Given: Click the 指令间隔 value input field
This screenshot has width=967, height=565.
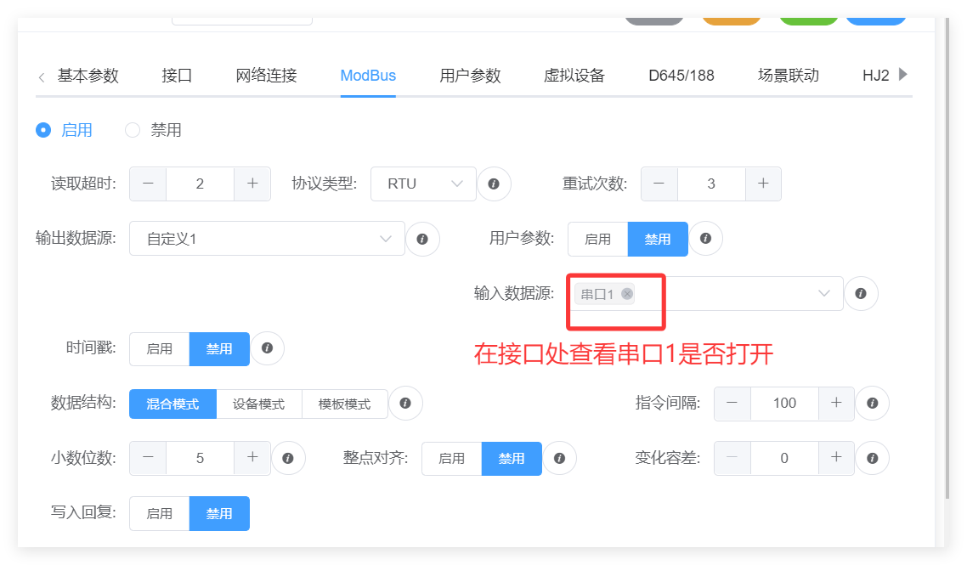Looking at the screenshot, I should pyautogui.click(x=784, y=403).
